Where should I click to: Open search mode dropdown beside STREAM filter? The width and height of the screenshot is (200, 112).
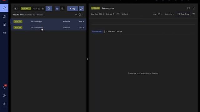pos(16,9)
